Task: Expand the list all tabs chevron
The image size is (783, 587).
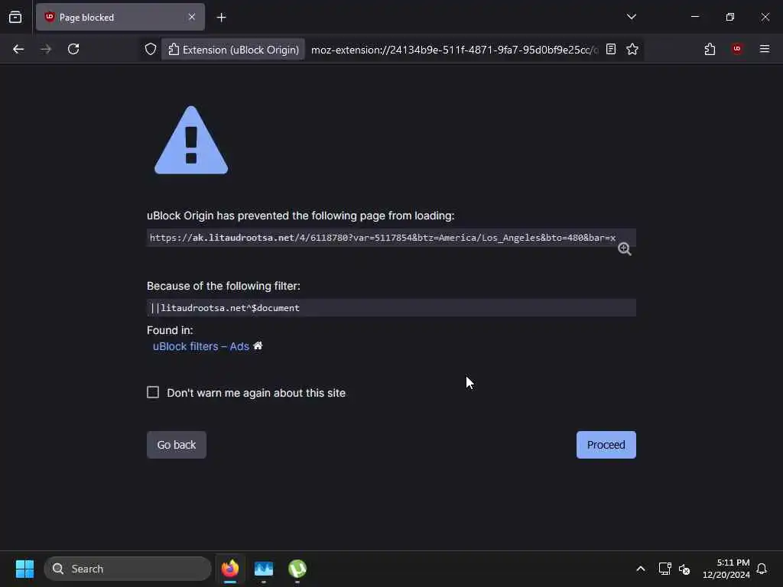Action: tap(631, 17)
